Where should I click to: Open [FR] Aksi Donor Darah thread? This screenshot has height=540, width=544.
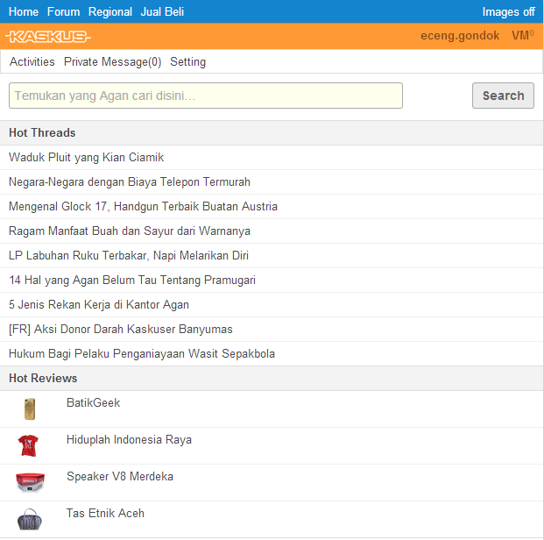coord(120,330)
